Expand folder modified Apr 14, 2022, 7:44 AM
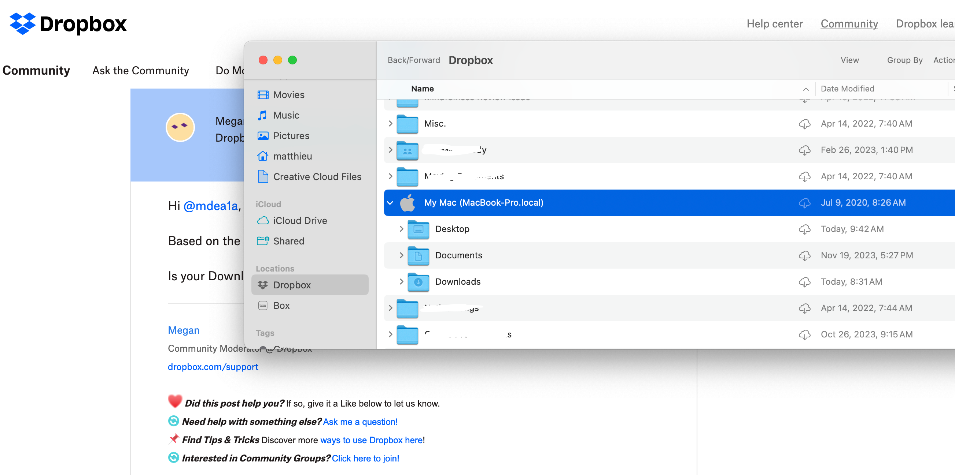Screen dimensions: 955x475 390,308
